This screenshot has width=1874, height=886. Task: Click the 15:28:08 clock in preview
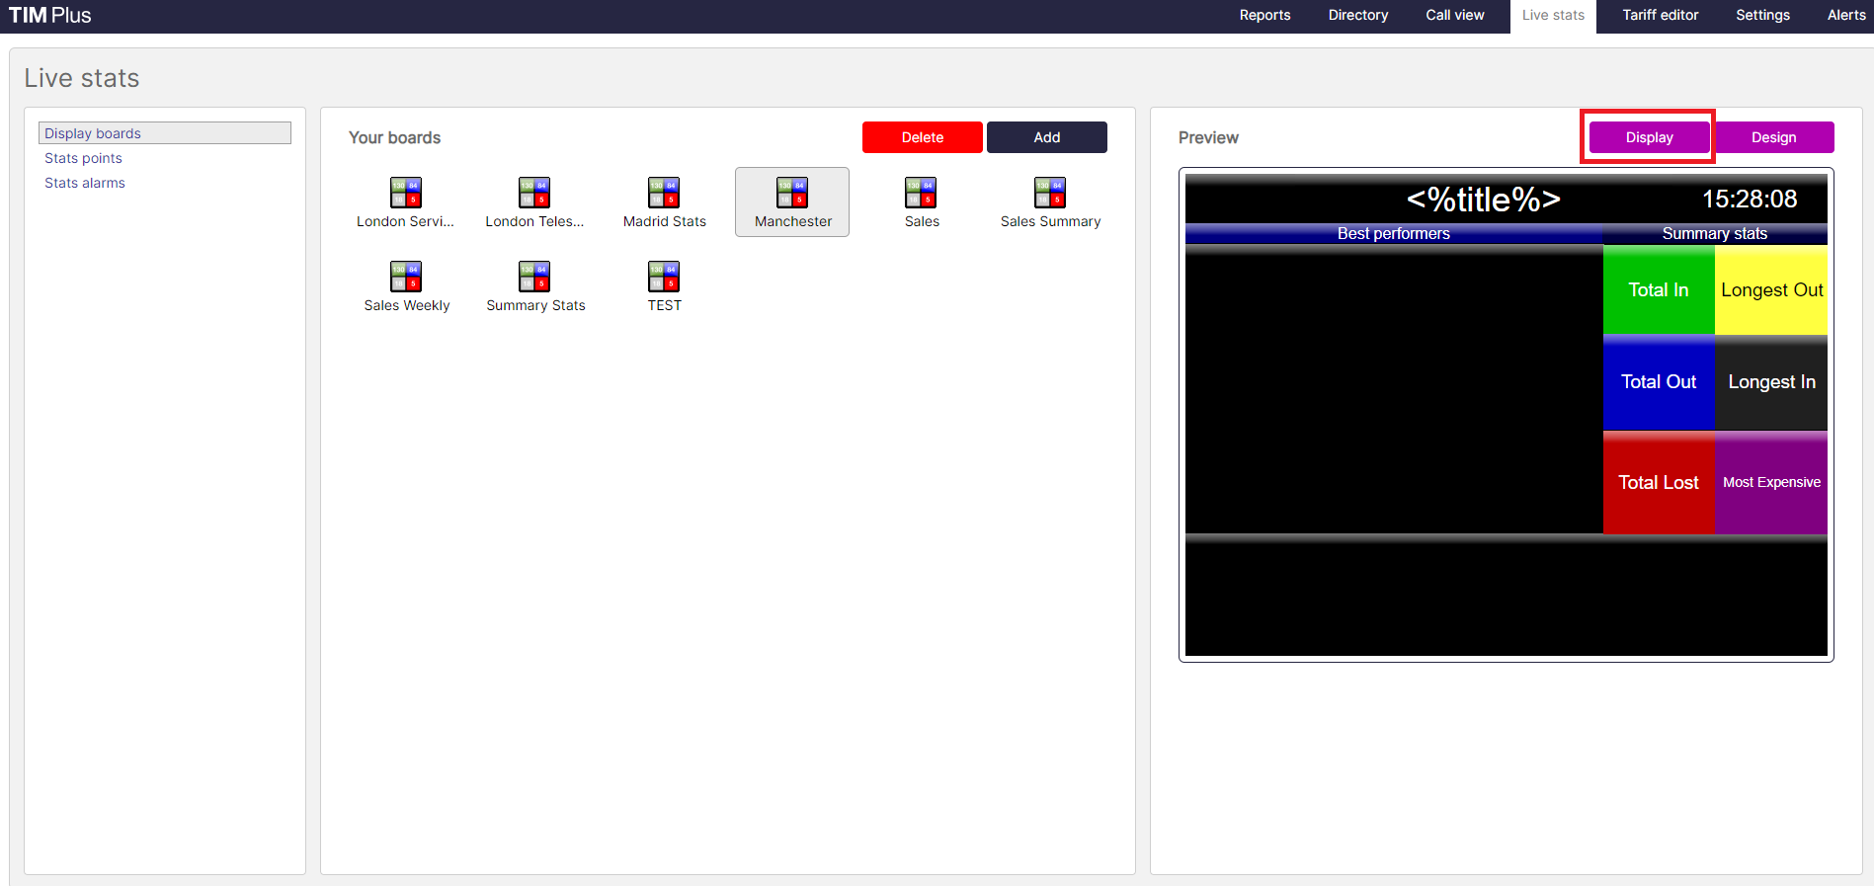click(1749, 200)
